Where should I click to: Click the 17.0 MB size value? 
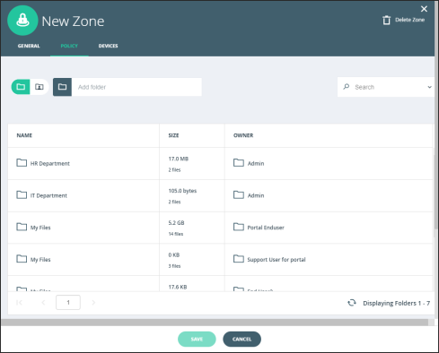[179, 159]
